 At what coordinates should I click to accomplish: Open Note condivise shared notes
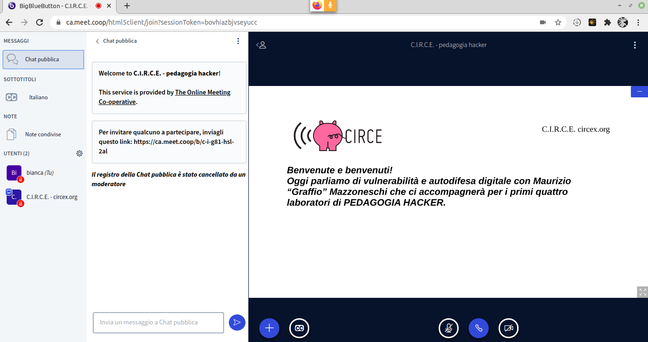(x=43, y=134)
